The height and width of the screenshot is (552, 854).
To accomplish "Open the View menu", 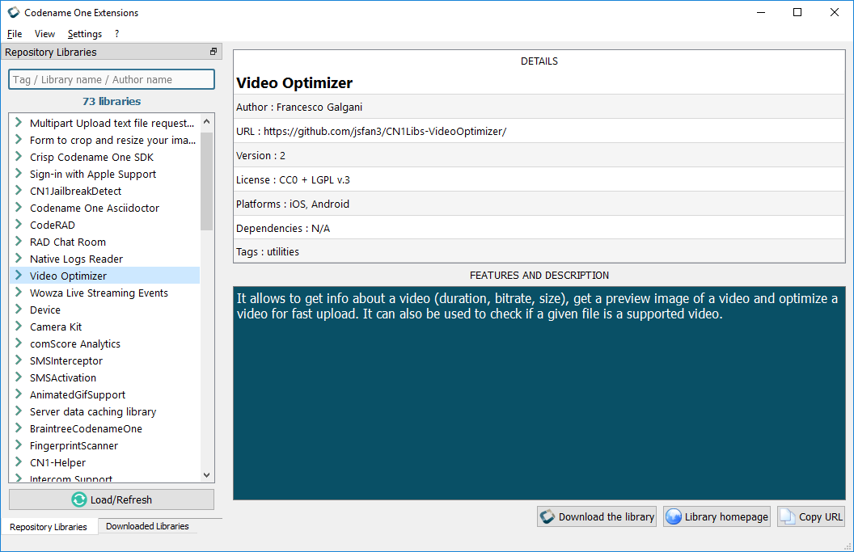I will tap(44, 34).
